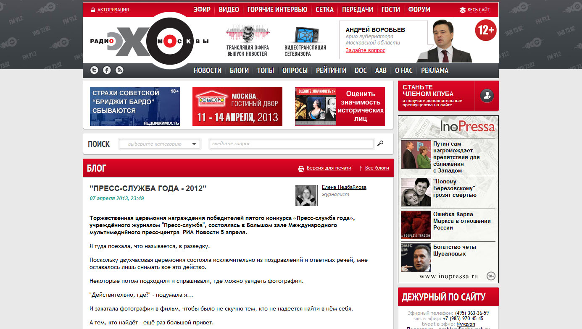Expand the 'выберите категорию' dropdown
The height and width of the screenshot is (329, 582).
(159, 144)
